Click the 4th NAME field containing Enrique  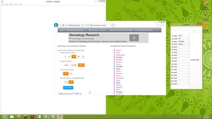pos(184,44)
